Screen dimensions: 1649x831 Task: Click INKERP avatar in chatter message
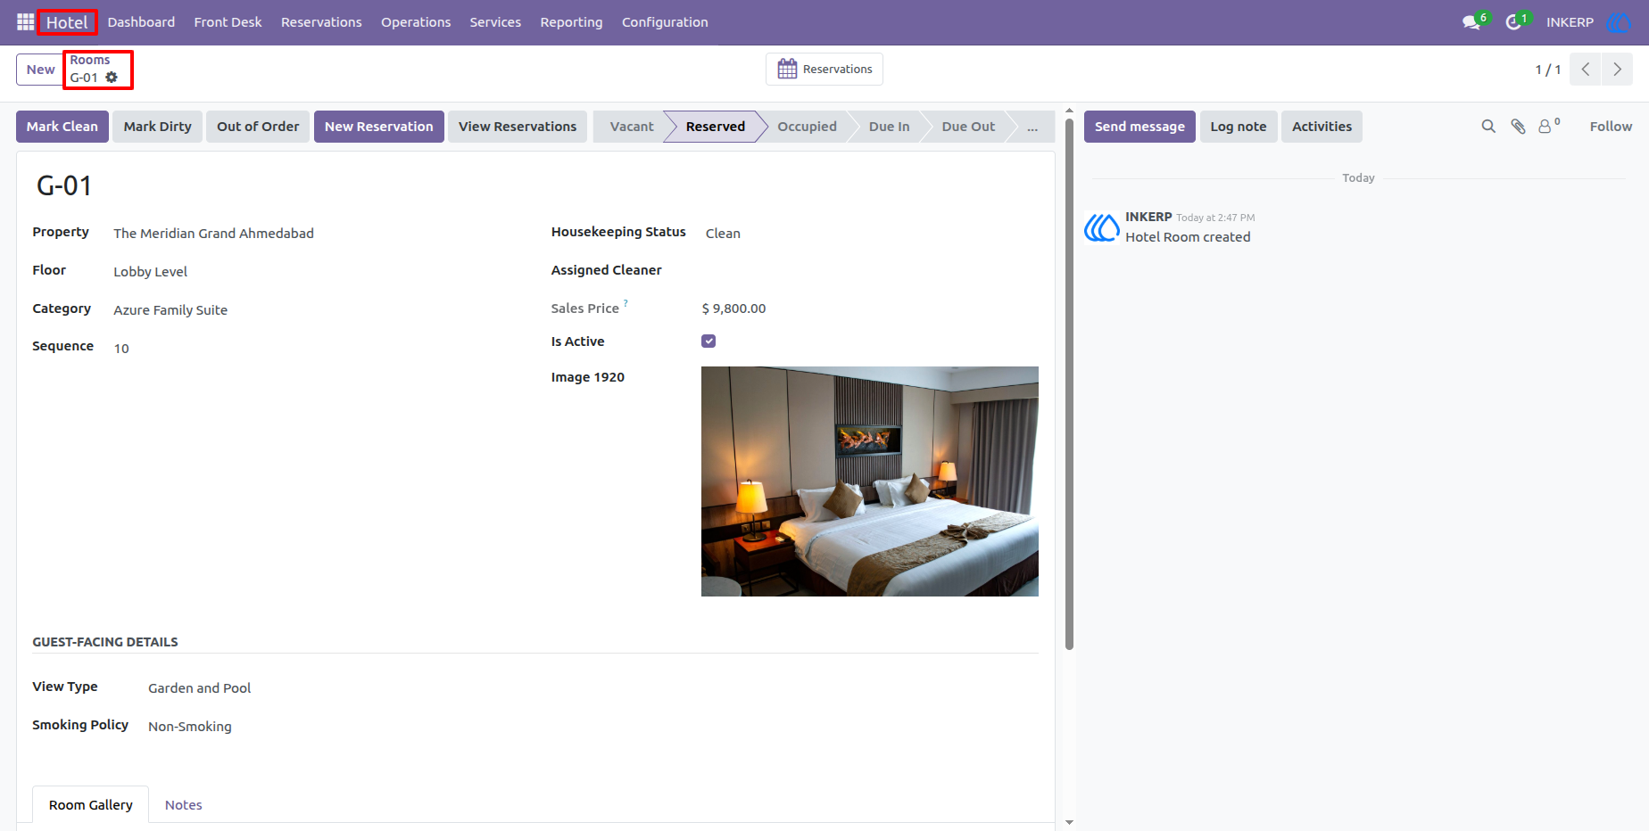pos(1102,227)
